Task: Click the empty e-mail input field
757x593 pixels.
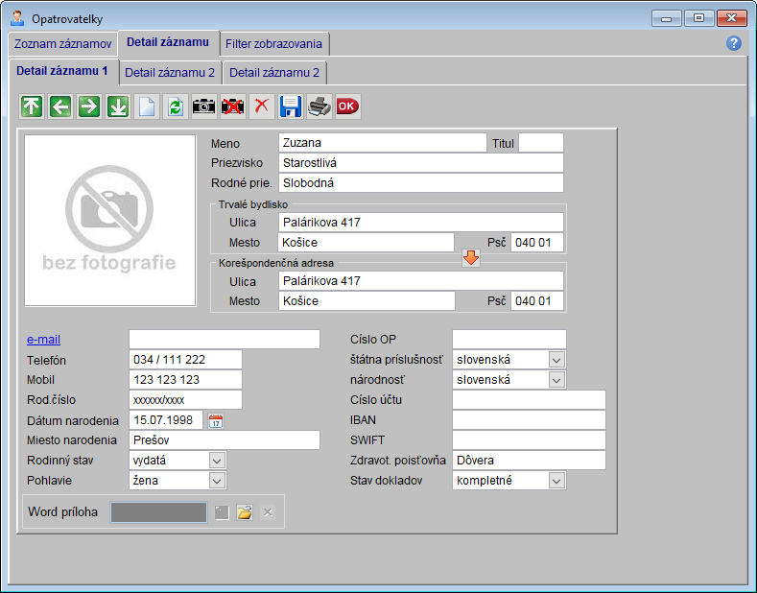Action: (225, 340)
